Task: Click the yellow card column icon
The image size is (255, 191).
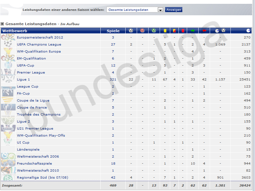Action: [x=165, y=31]
